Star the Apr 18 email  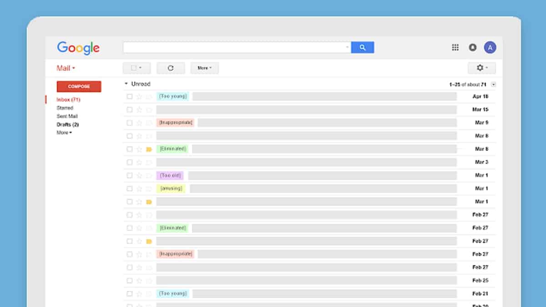click(x=138, y=96)
